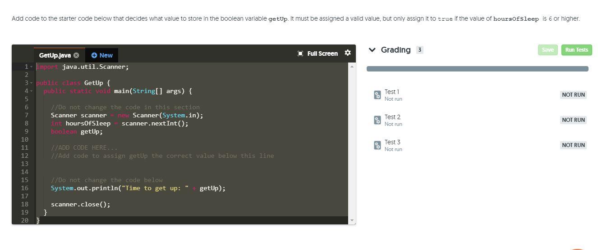Click the System.out.println line

click(138, 188)
